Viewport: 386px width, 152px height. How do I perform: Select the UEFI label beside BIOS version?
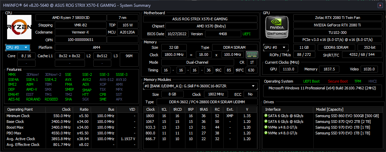246,34
